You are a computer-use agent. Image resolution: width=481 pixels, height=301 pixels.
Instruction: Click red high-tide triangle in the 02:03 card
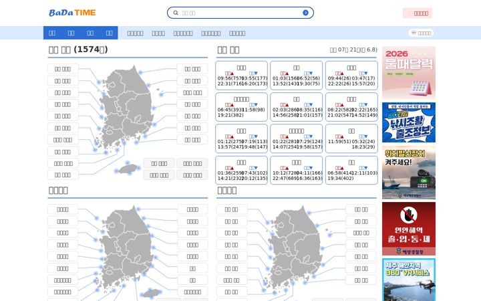287,105
